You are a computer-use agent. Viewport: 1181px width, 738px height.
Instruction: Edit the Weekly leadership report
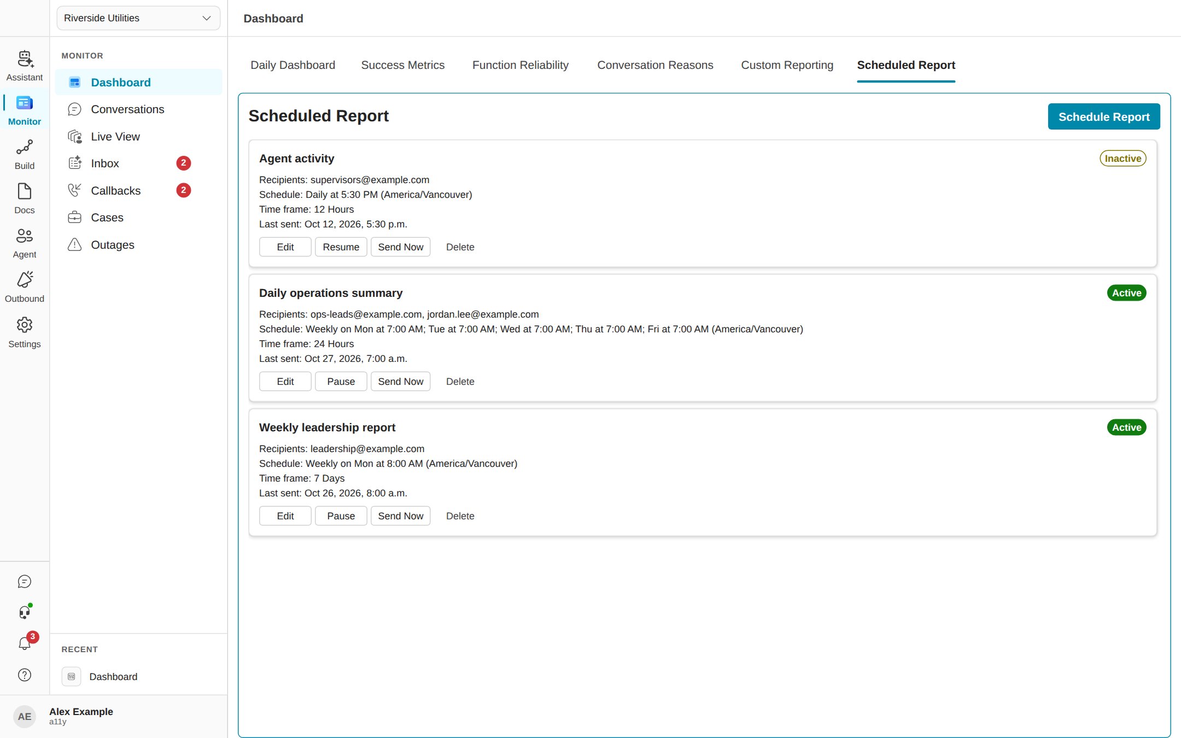285,516
